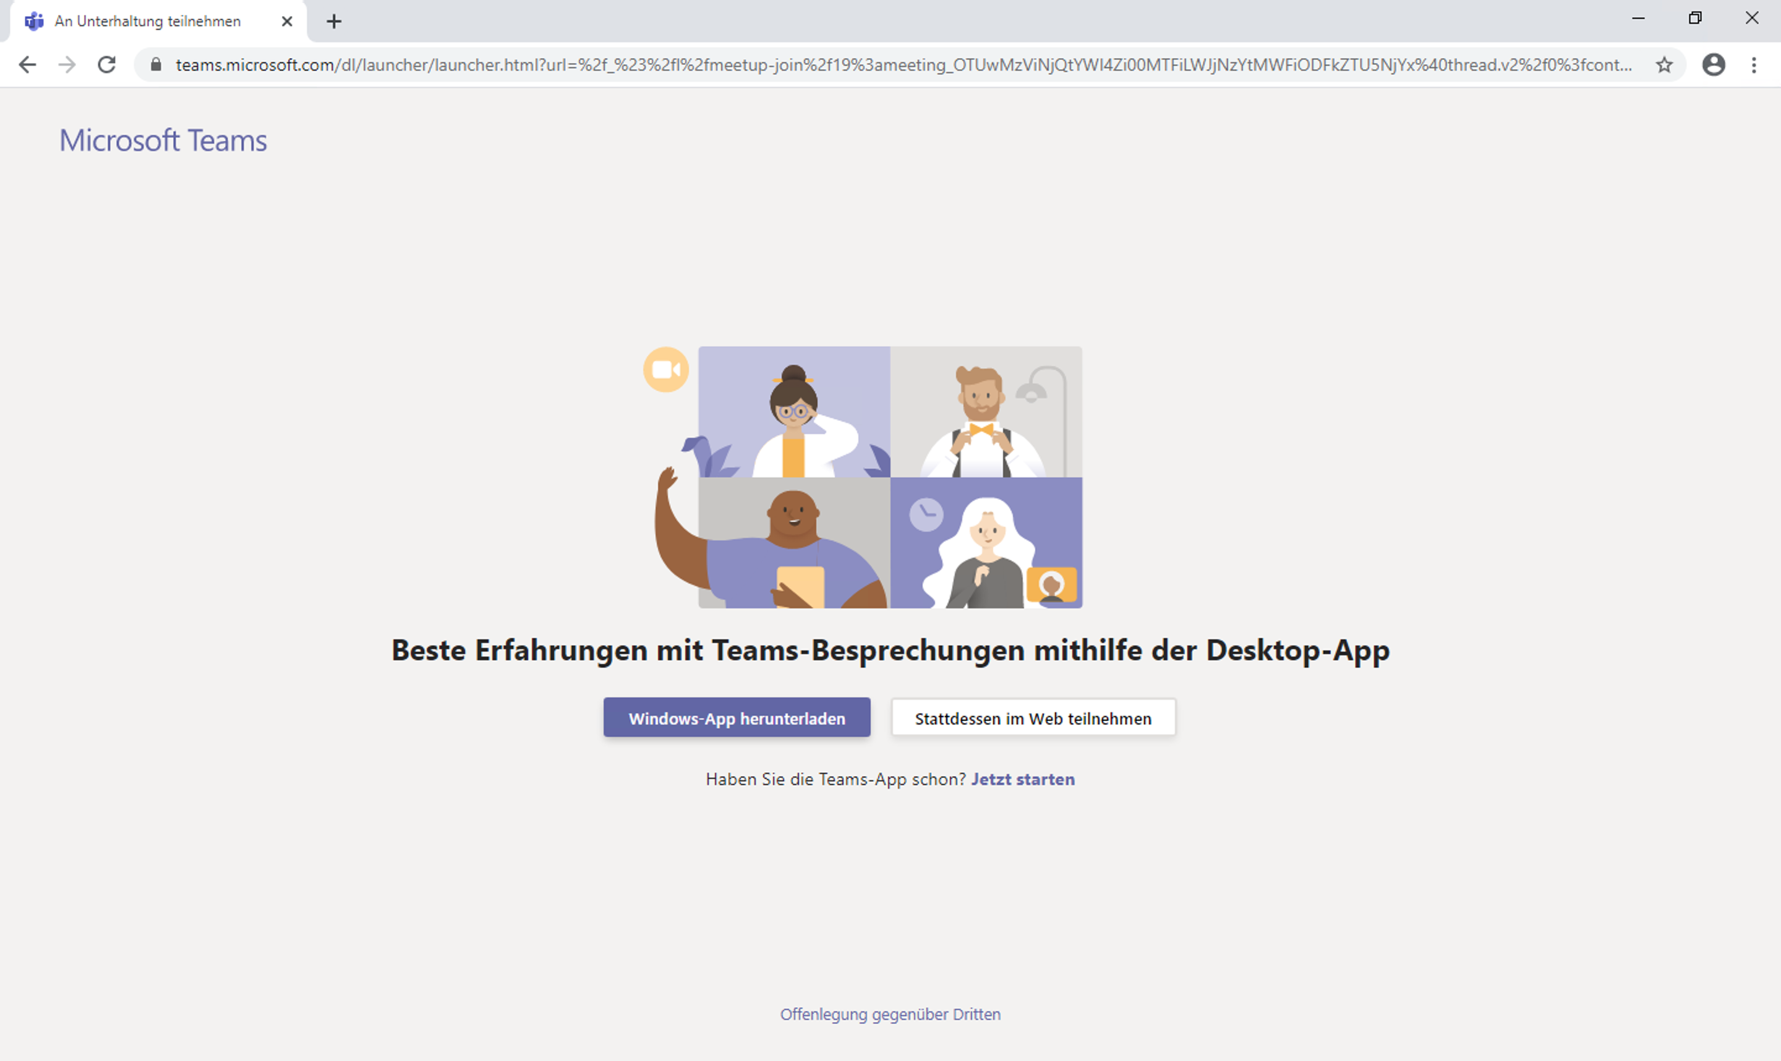The height and width of the screenshot is (1061, 1781).
Task: Click the Teams favicon in the tab
Action: [x=34, y=22]
